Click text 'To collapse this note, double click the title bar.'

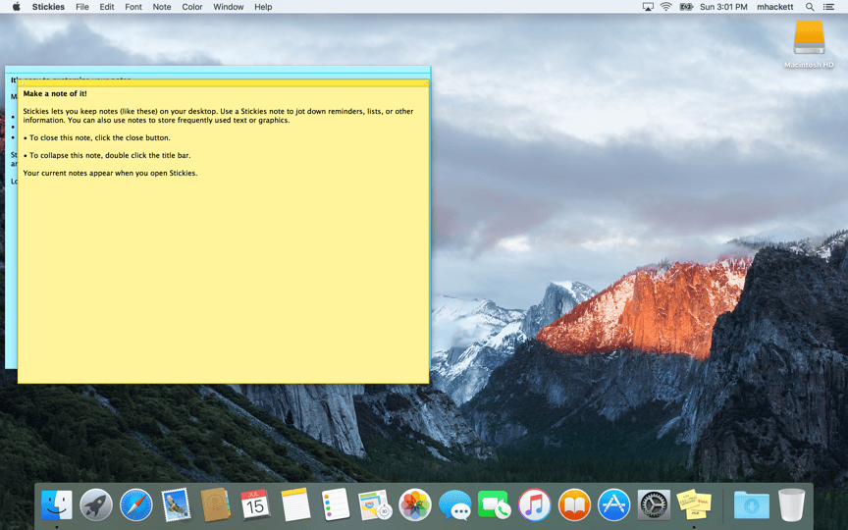(x=107, y=155)
